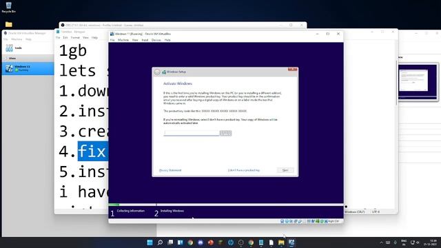Open network and volume quick settings
This screenshot has height=248, width=441.
click(x=415, y=242)
